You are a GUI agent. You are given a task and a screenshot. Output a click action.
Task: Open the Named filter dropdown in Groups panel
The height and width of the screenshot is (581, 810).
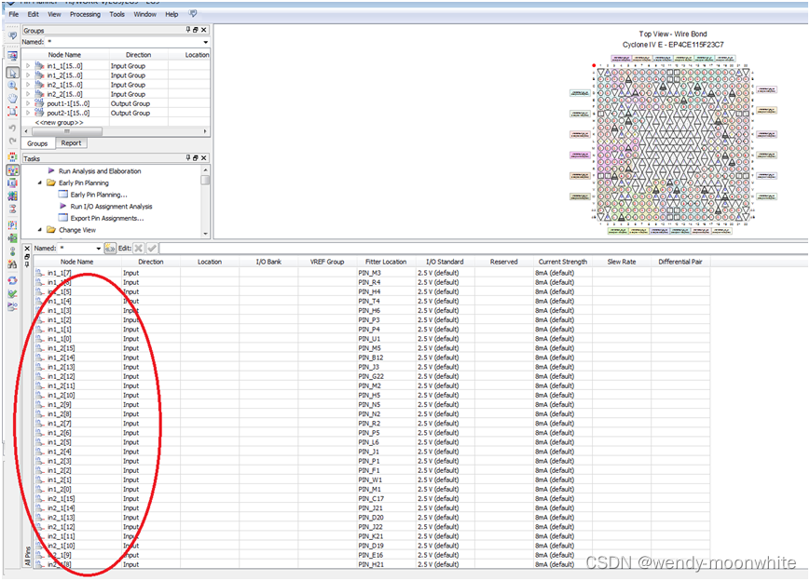tap(205, 42)
